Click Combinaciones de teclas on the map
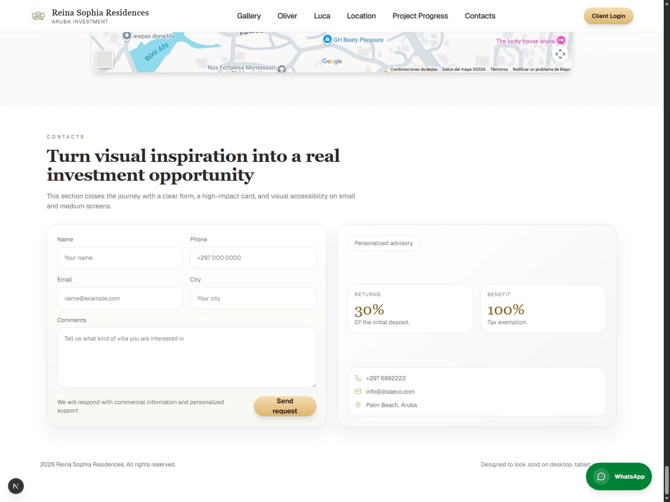 pyautogui.click(x=414, y=69)
